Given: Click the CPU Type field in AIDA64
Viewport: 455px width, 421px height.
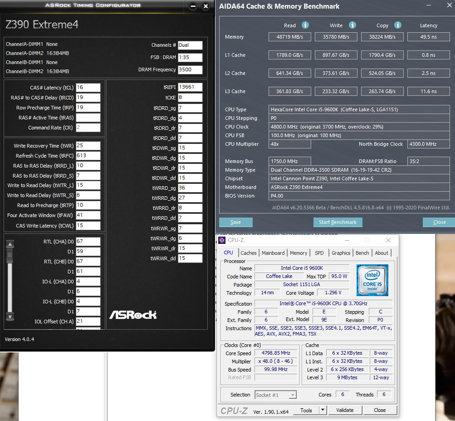Looking at the screenshot, I should click(359, 109).
